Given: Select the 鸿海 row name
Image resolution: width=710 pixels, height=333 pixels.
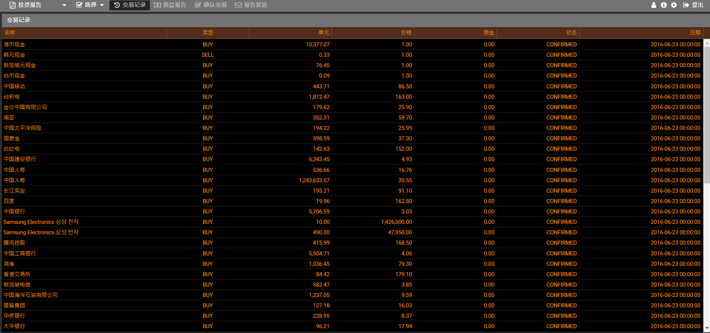Looking at the screenshot, I should tap(9, 264).
